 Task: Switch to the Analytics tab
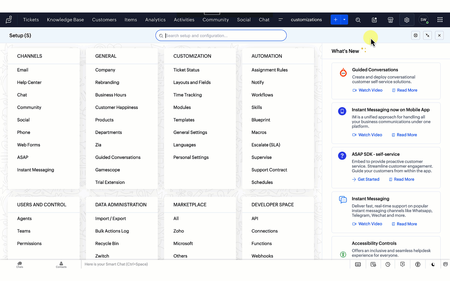click(155, 20)
